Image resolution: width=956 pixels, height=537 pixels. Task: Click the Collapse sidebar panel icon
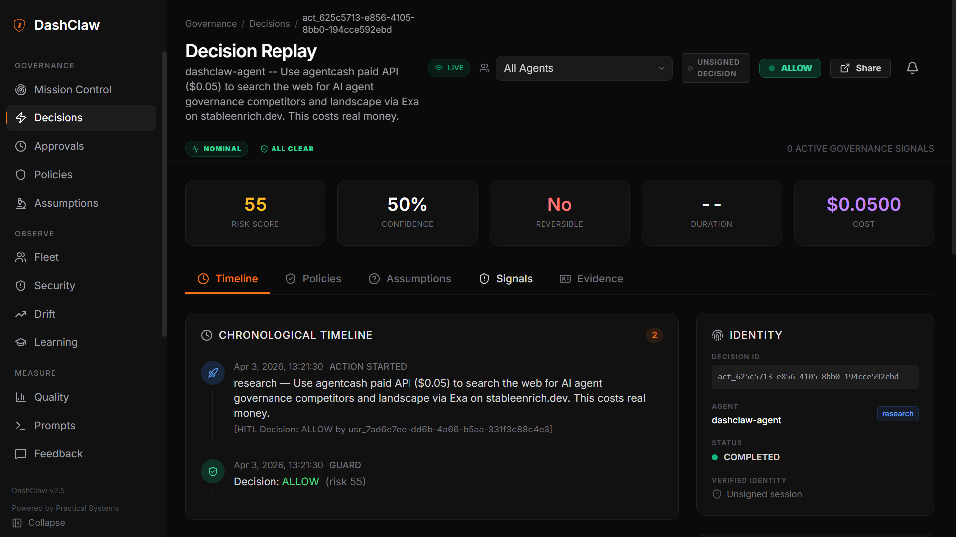coord(17,523)
